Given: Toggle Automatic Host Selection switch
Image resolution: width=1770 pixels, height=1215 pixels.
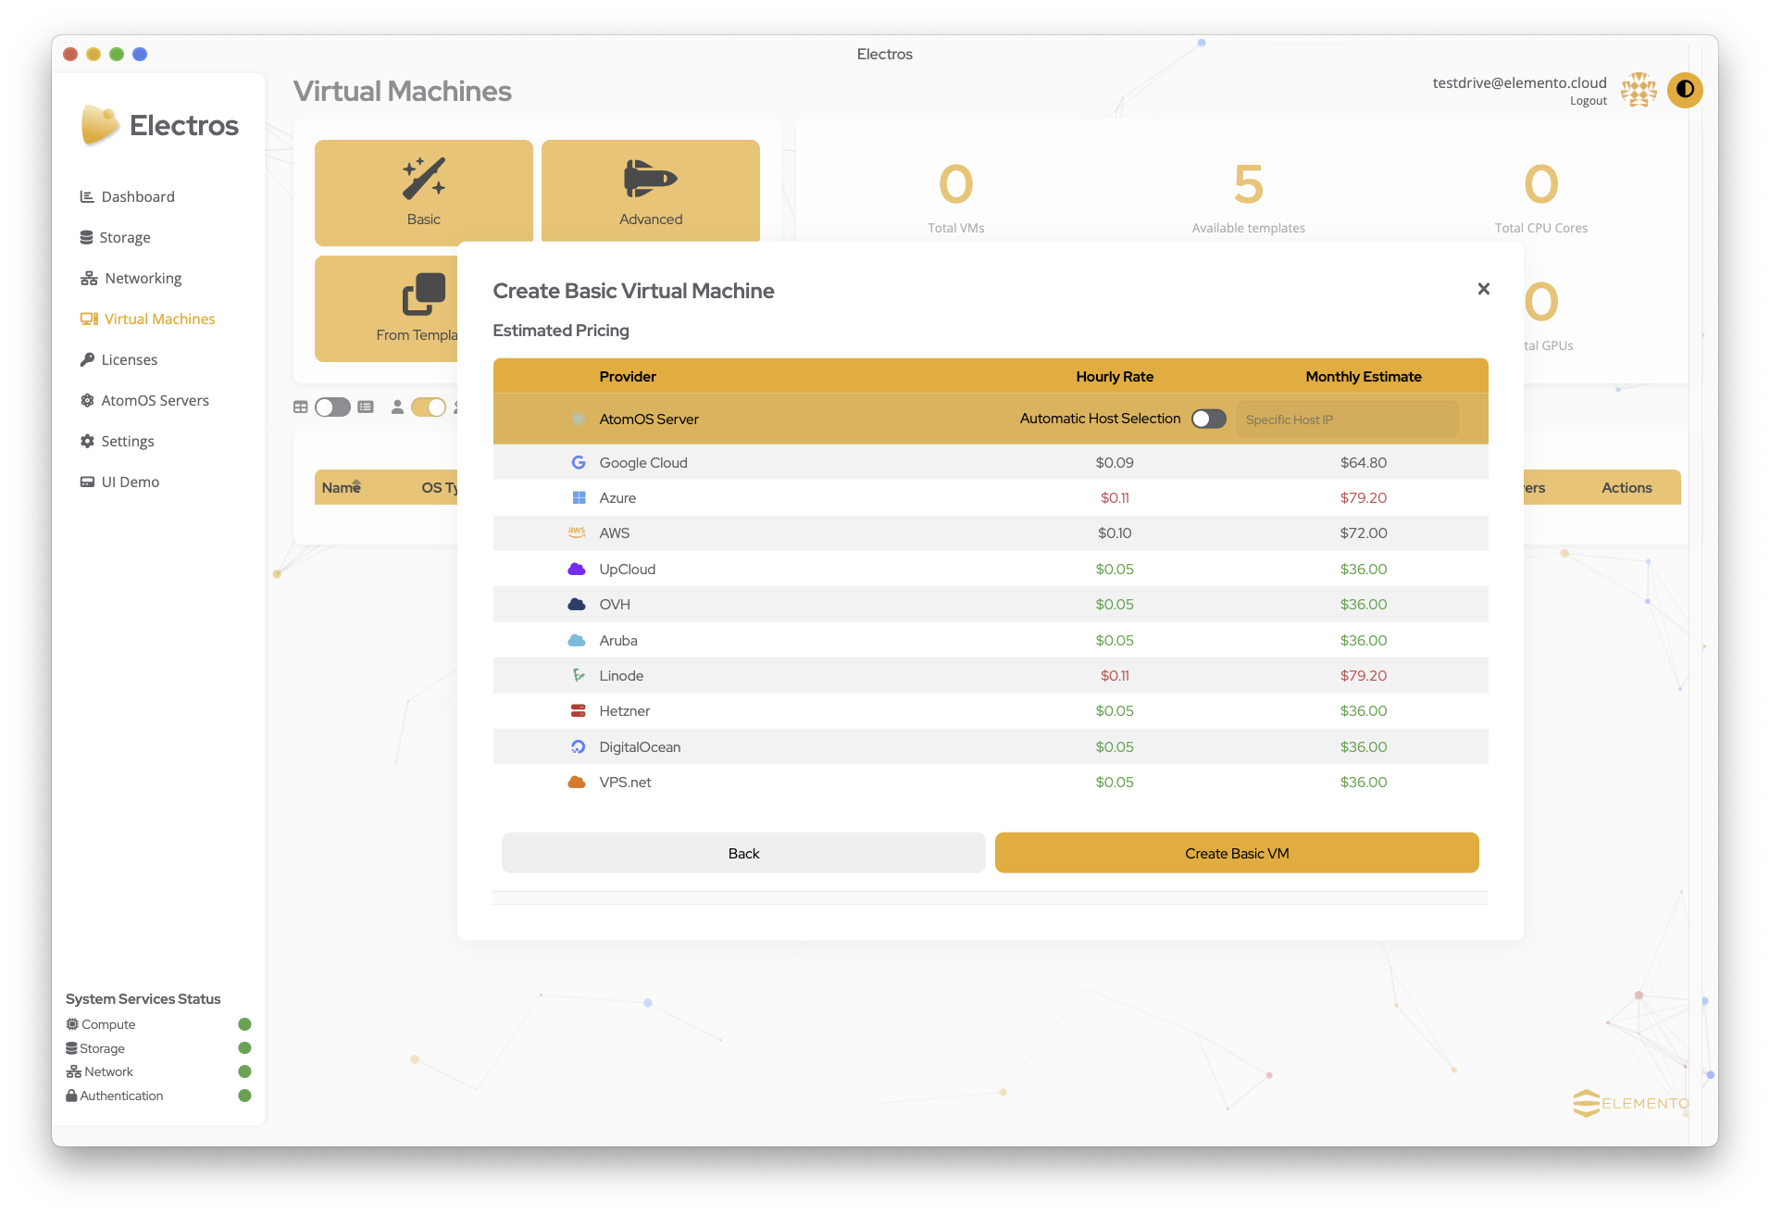Looking at the screenshot, I should [1208, 419].
